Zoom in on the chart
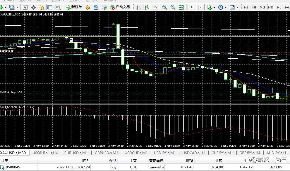 (x=165, y=7)
